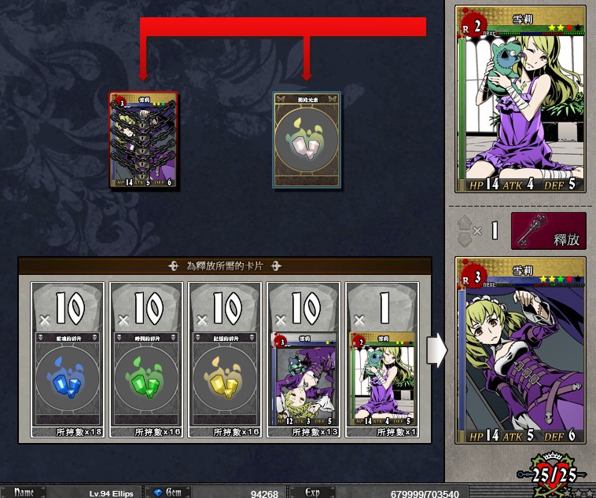Click the 釋放 release button with key
Viewport: 596px width, 498px height.
[x=549, y=231]
